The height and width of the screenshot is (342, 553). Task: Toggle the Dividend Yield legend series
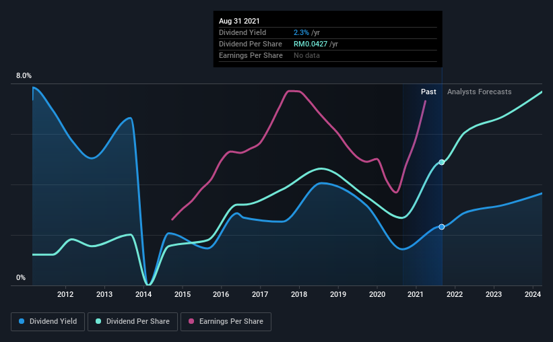tap(48, 322)
